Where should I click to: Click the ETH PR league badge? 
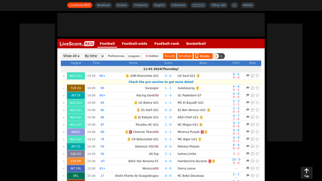76,161
